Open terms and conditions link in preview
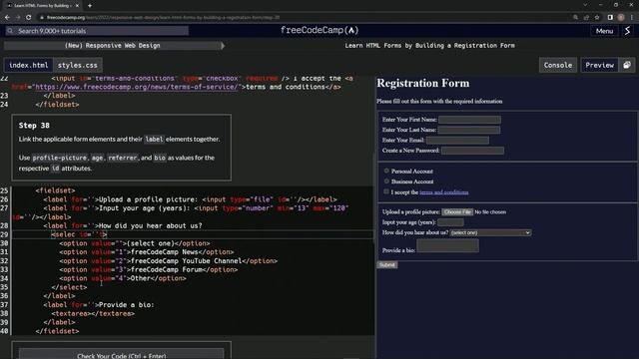This screenshot has height=359, width=639. (x=443, y=192)
